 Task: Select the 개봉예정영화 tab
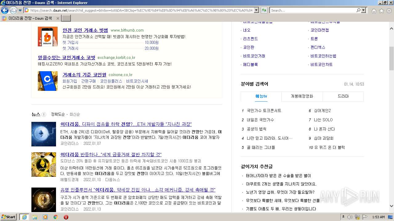[302, 96]
